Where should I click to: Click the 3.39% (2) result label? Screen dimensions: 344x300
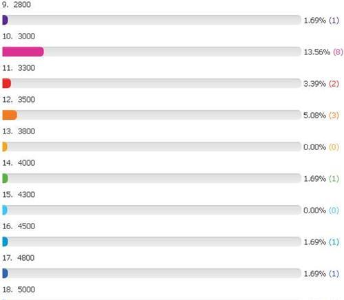pos(321,84)
